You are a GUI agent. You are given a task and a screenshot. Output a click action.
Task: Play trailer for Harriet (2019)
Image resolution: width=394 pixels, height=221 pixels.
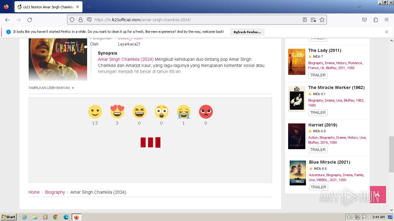tap(318, 150)
